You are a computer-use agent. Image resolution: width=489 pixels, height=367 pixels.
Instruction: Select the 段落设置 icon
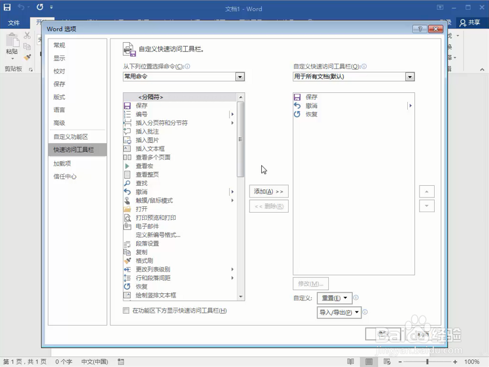click(x=127, y=244)
